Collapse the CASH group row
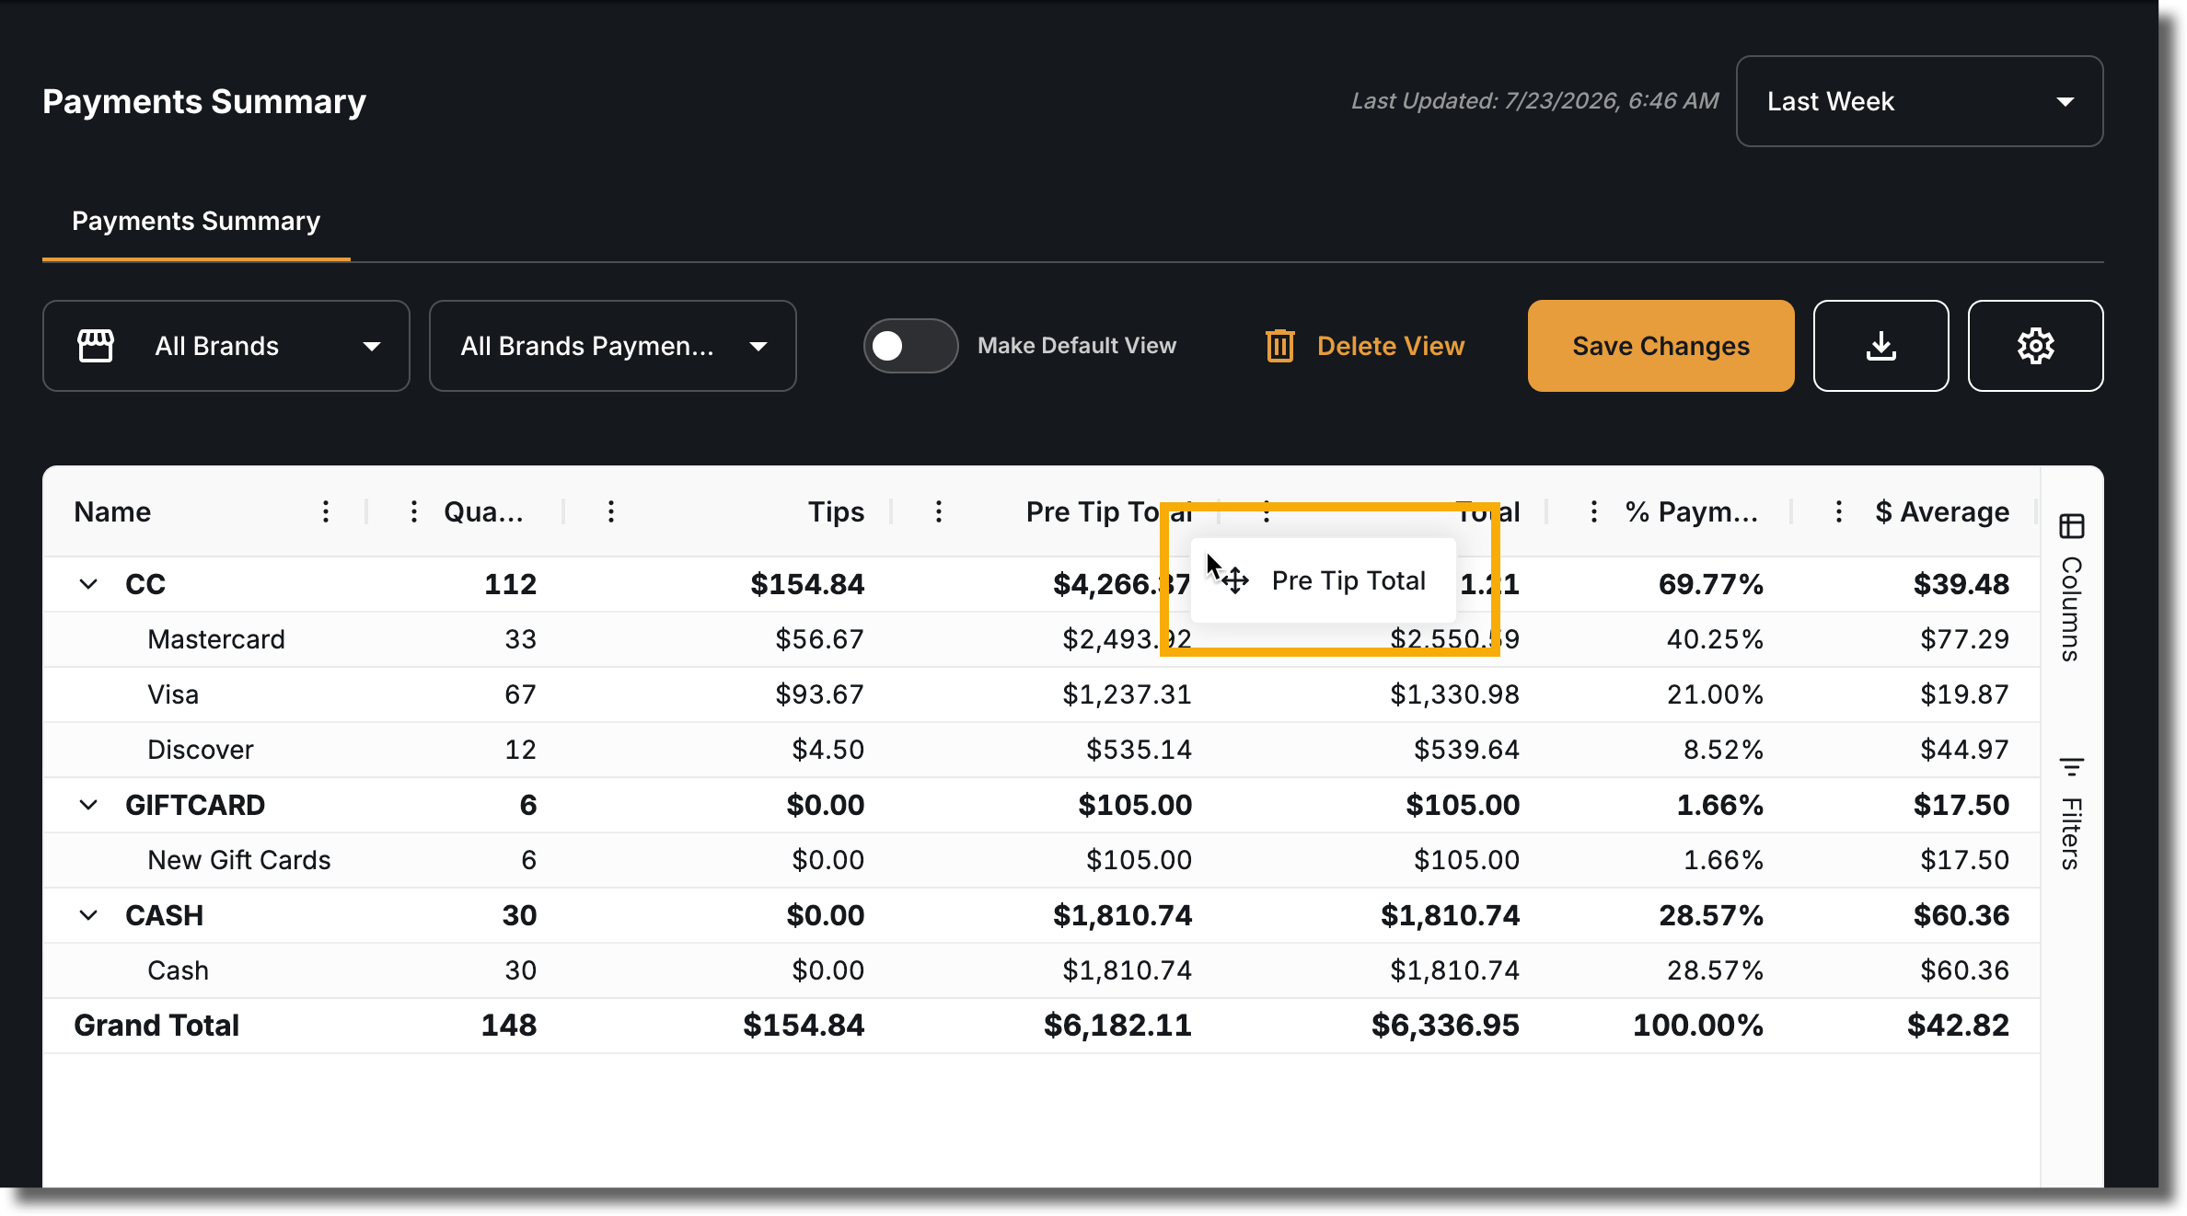Viewport: 2187px width, 1216px height. click(x=88, y=915)
